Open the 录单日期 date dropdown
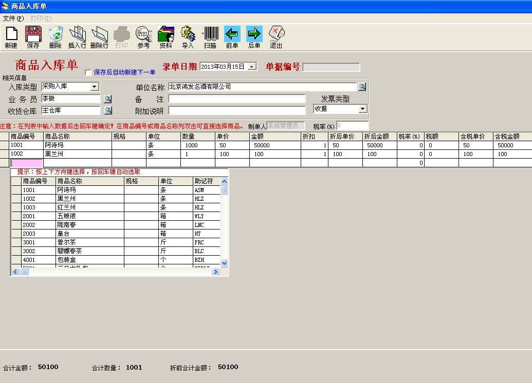The height and width of the screenshot is (383, 532). (250, 66)
